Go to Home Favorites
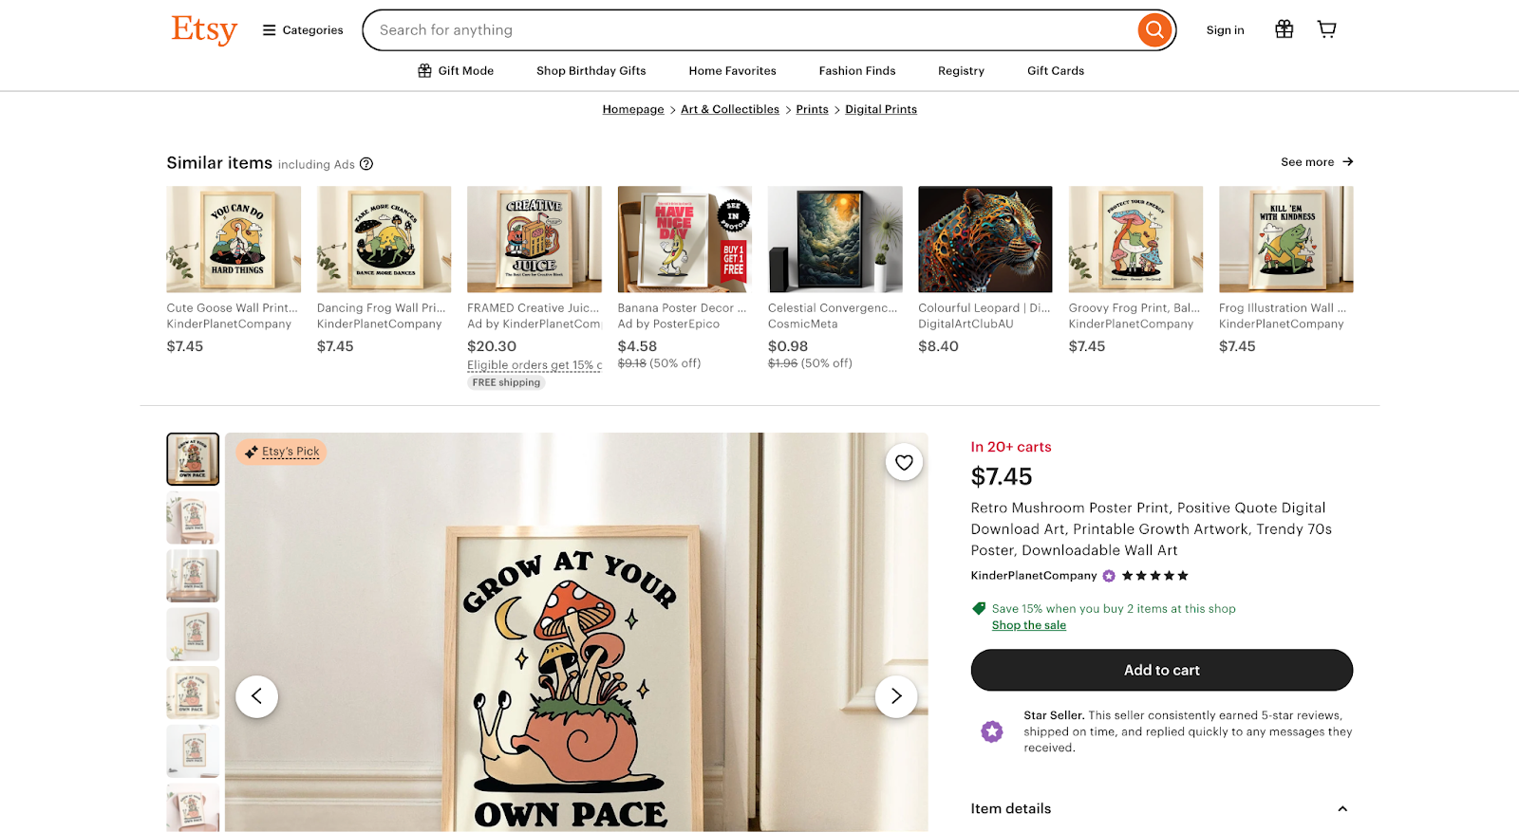 tap(732, 71)
